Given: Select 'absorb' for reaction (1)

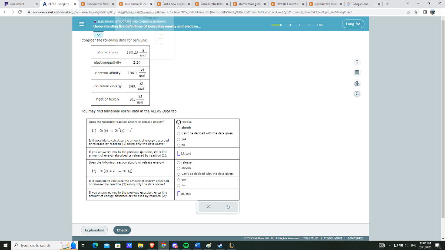Looking at the screenshot, I should tap(179, 128).
